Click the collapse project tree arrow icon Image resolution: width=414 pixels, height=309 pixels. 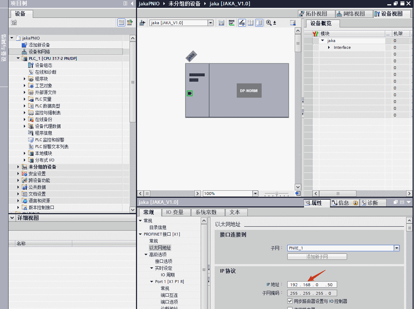132,3
